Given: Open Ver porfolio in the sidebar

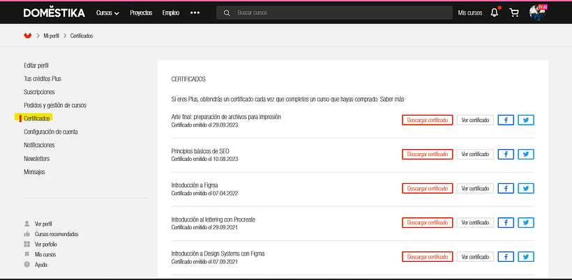Looking at the screenshot, I should tap(46, 244).
